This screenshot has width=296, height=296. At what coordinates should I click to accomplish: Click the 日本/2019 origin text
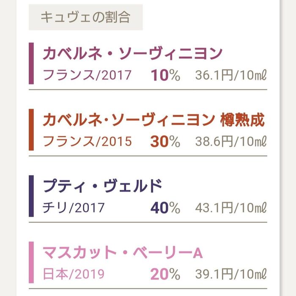tap(74, 274)
